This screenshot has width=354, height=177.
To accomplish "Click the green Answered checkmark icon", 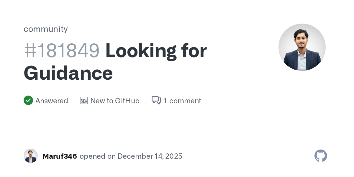I will pos(28,101).
